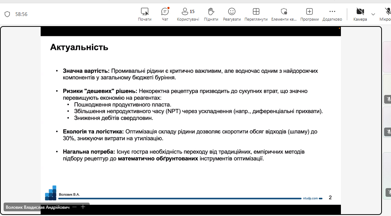Zoom in shared content with plus button
Screen dimensions: 391x216
[83, 207]
